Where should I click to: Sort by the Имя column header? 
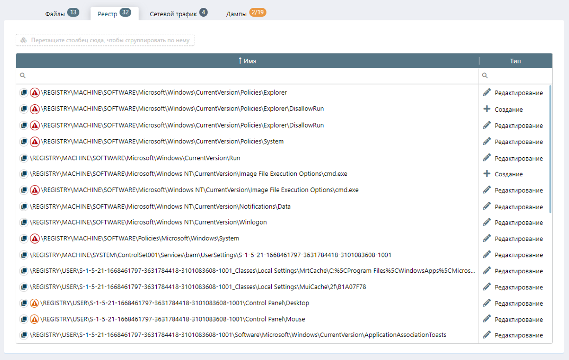click(x=247, y=61)
